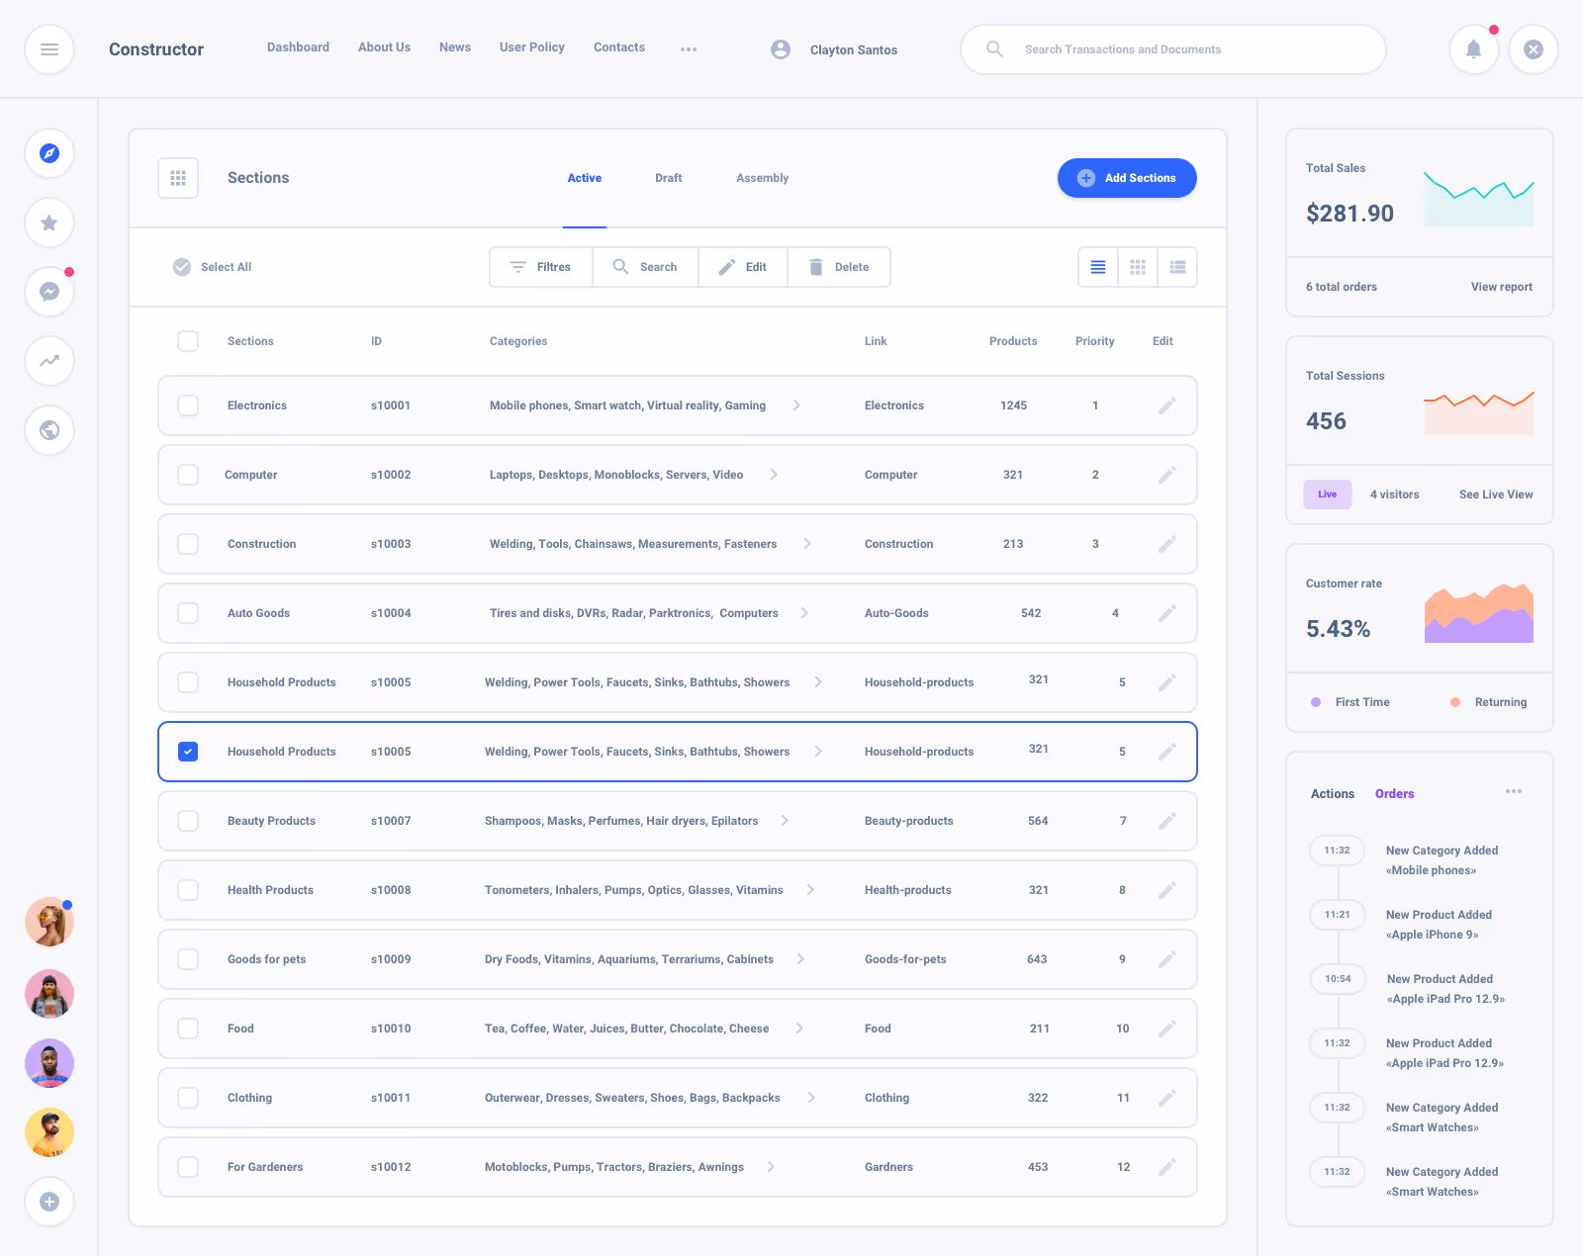Image resolution: width=1583 pixels, height=1256 pixels.
Task: Open View report link
Action: (1502, 287)
